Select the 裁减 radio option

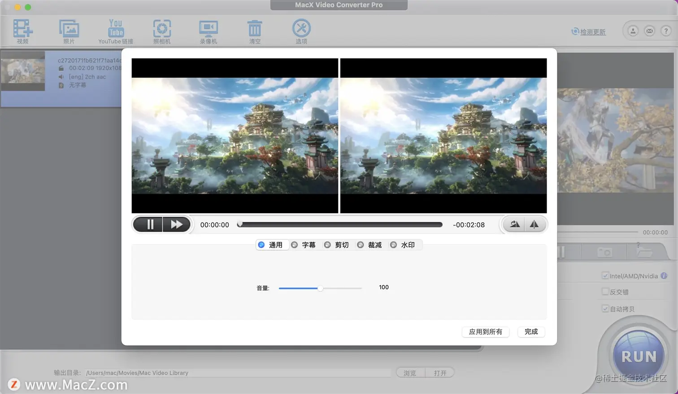coord(360,245)
